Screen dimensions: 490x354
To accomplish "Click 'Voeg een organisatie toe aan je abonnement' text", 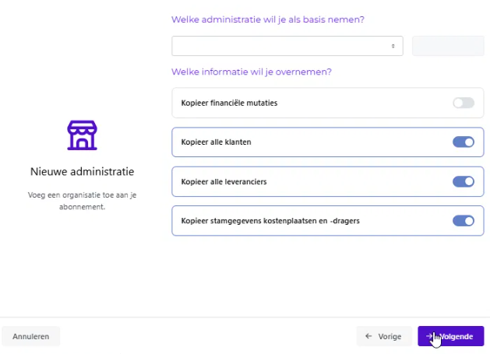I will (x=83, y=201).
